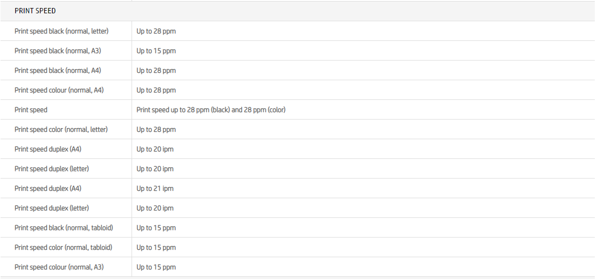Image resolution: width=598 pixels, height=279 pixels.
Task: Select the 'Print speed black (normal, letter)' label
Action: 61,31
